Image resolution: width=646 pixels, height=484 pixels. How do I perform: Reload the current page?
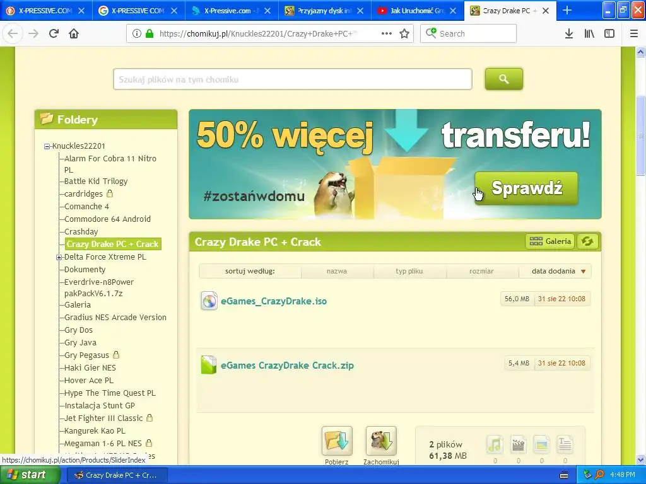[54, 33]
